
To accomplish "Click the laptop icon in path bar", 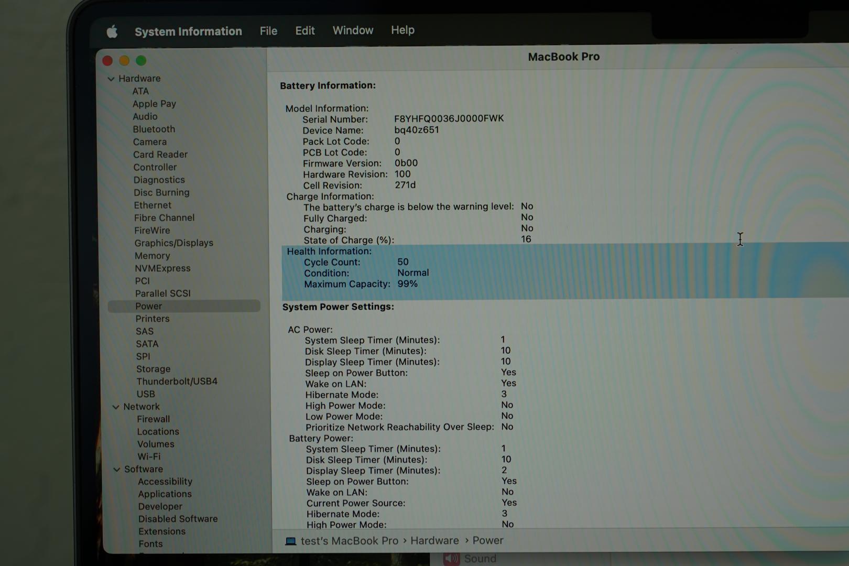I will [x=290, y=541].
